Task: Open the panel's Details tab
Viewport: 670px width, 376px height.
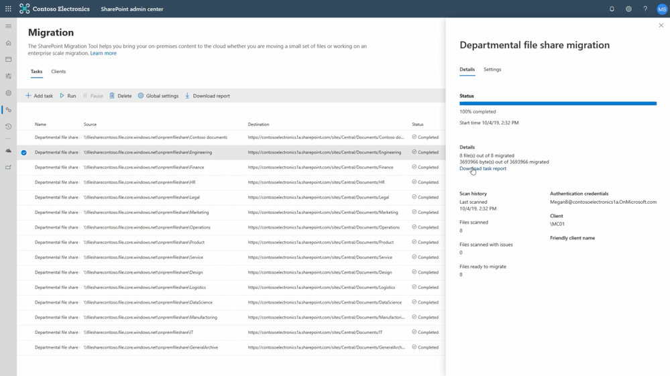Action: click(x=467, y=69)
